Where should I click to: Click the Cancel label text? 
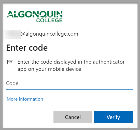point(73,117)
